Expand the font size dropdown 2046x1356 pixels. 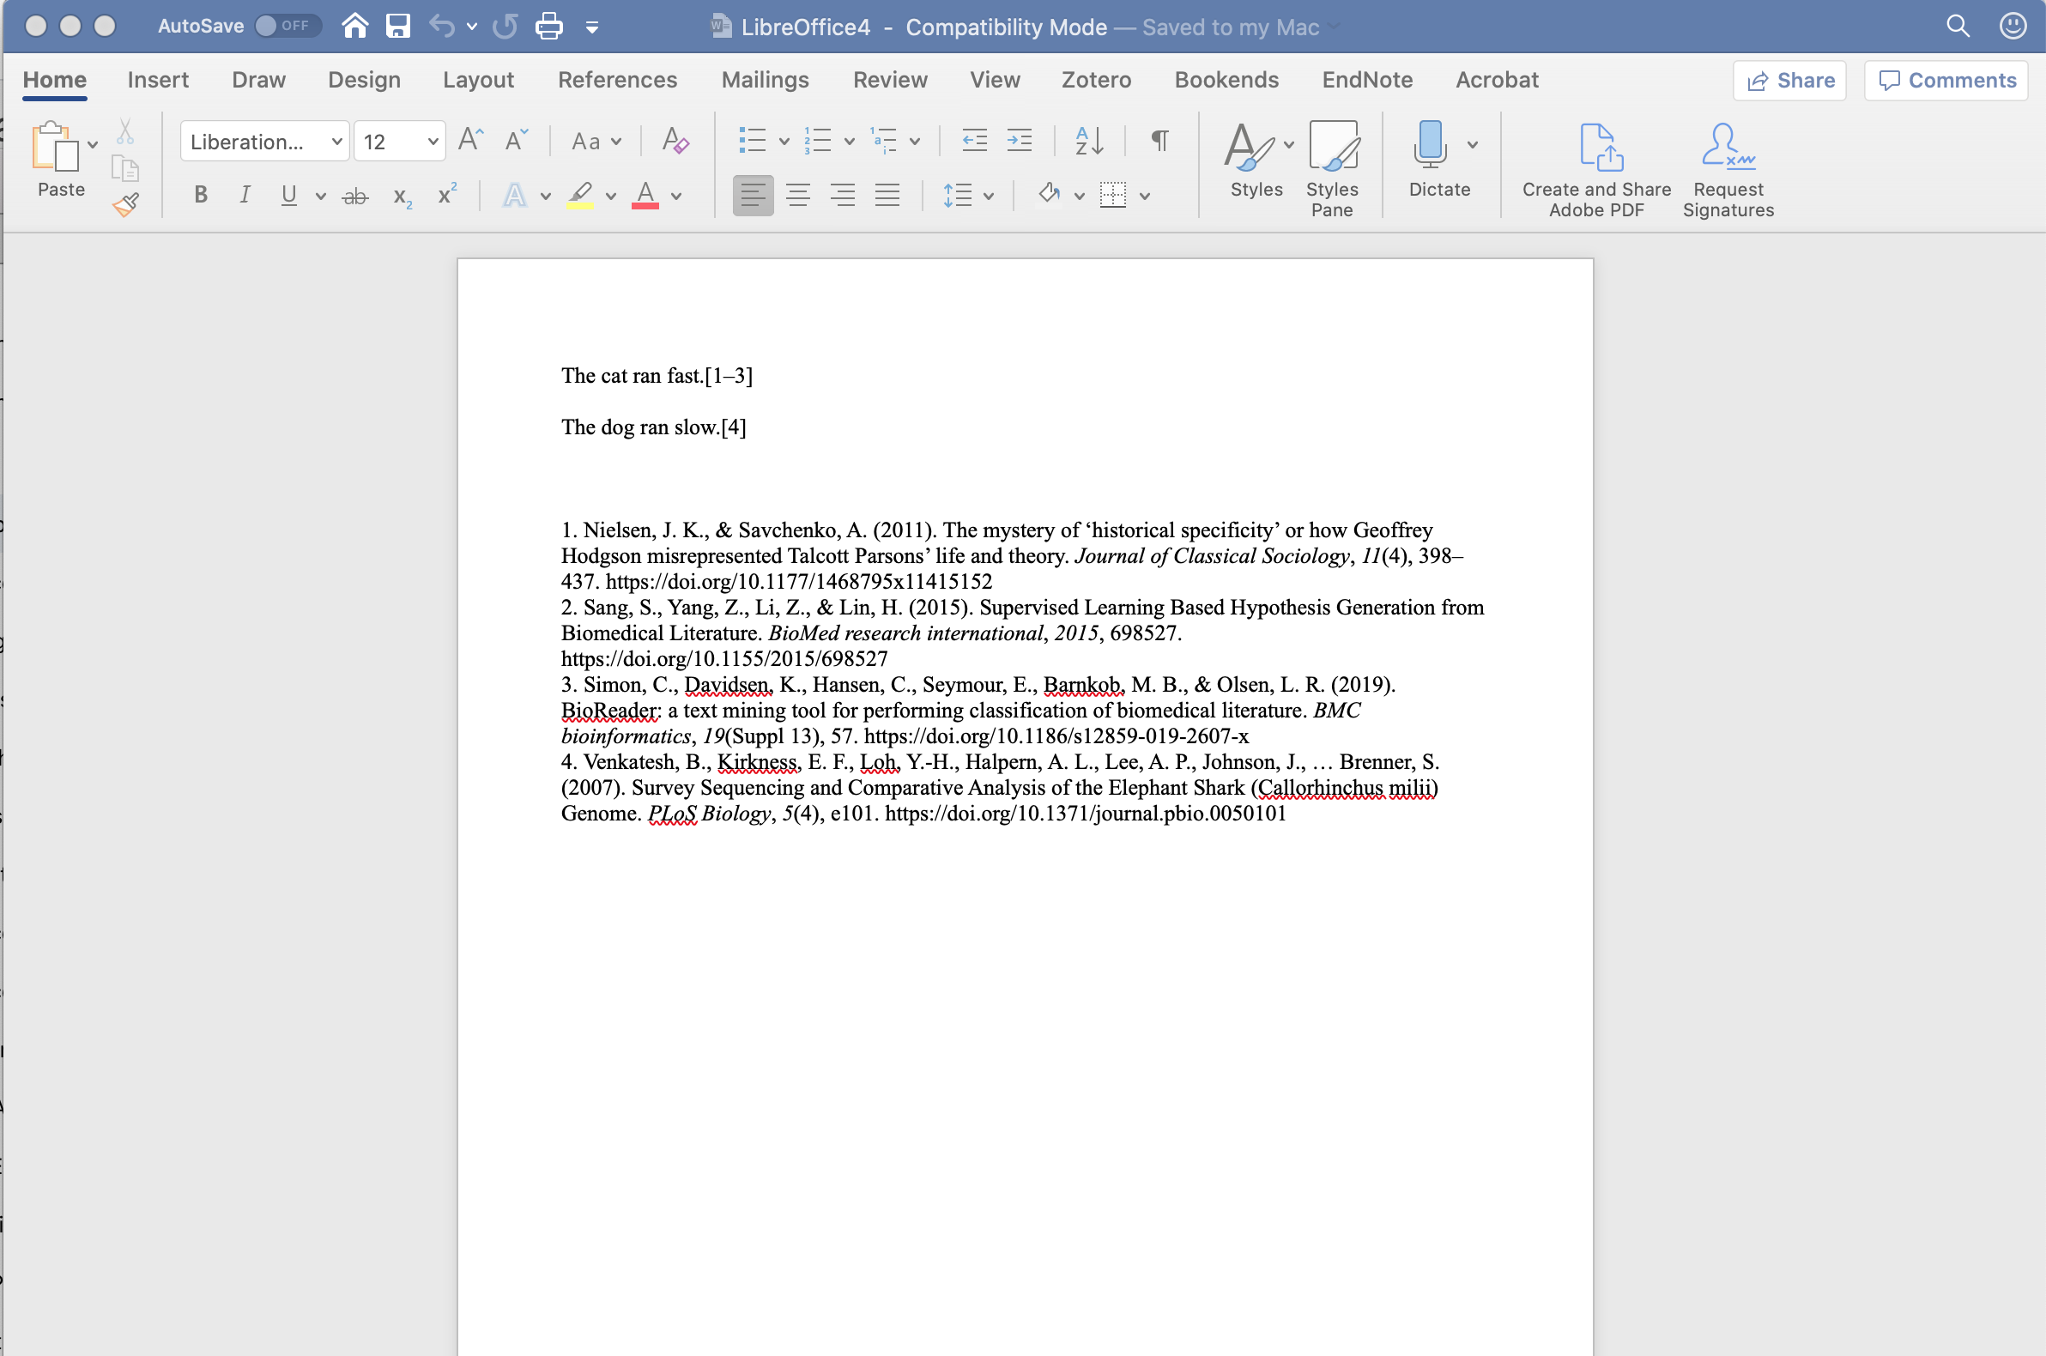click(x=428, y=141)
